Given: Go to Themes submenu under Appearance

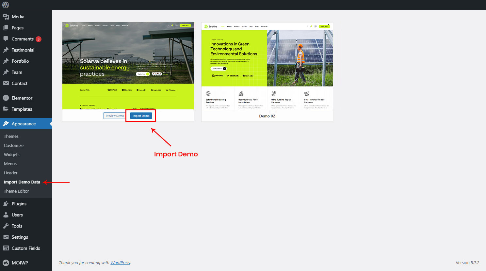Looking at the screenshot, I should pos(11,136).
